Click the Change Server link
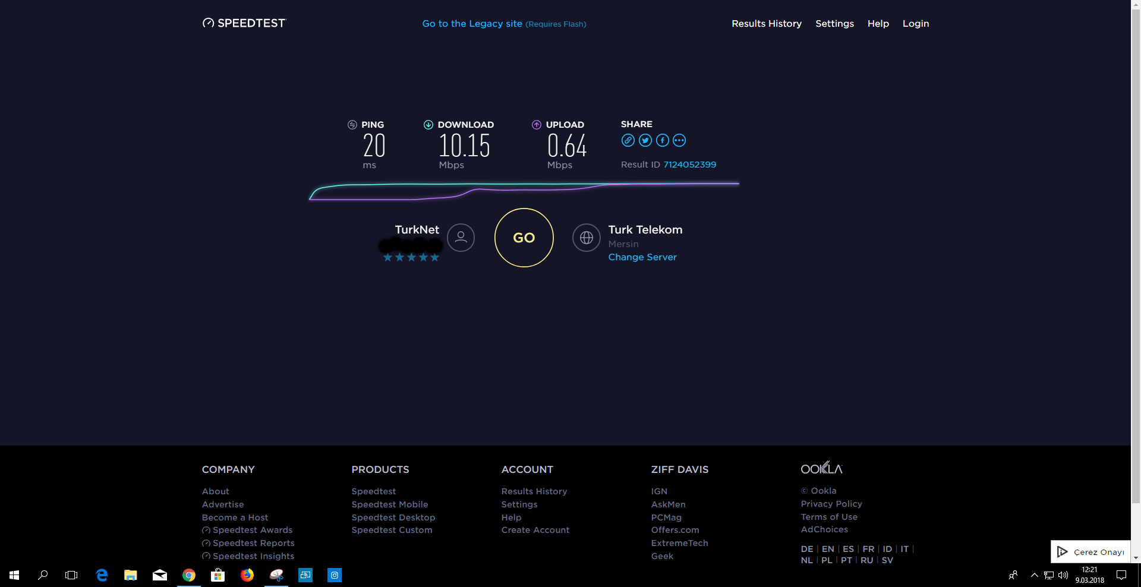 (642, 257)
